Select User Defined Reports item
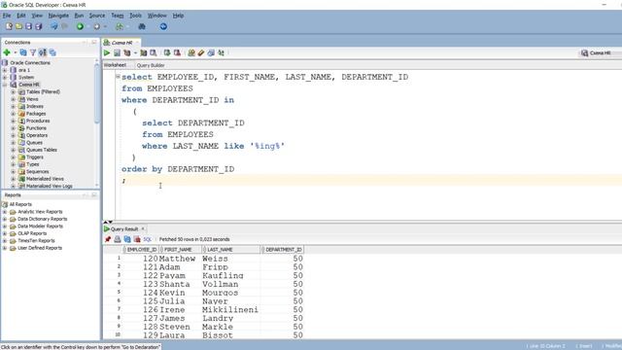The height and width of the screenshot is (350, 622). coord(40,248)
